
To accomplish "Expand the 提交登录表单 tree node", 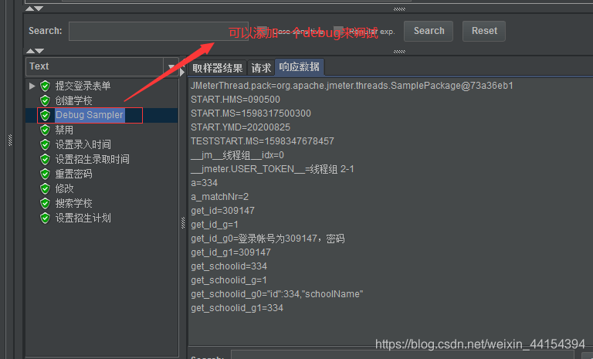I will point(32,86).
